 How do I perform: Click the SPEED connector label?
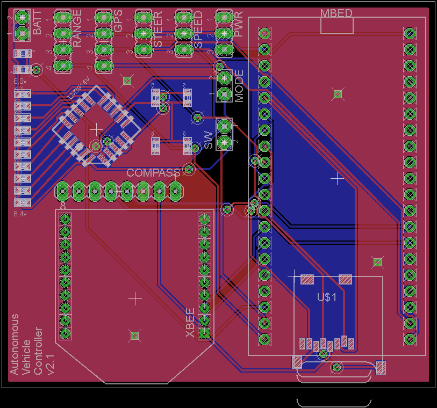coord(198,30)
